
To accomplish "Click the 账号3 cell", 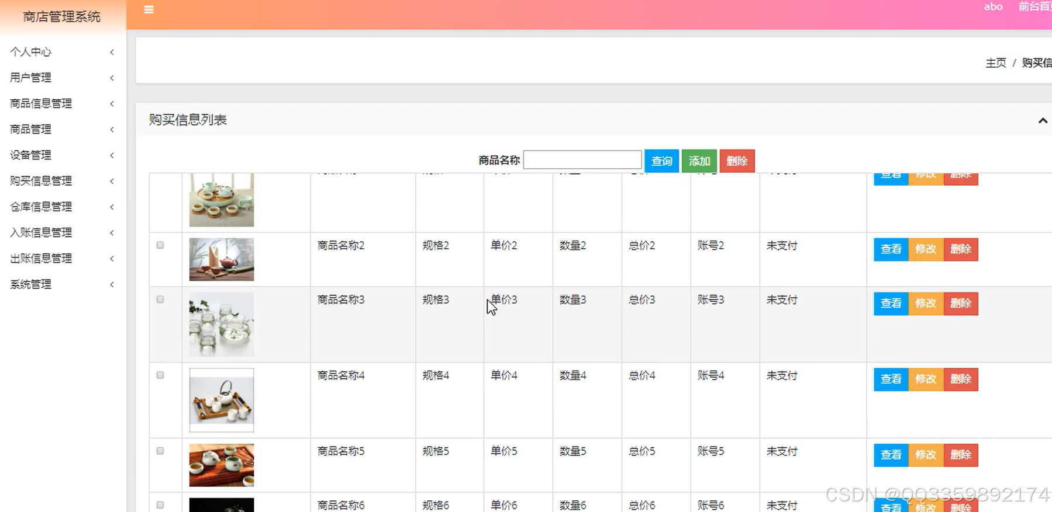I will tap(711, 300).
